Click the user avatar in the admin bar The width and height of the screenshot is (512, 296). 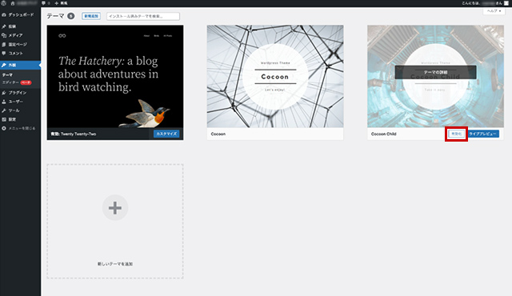click(x=506, y=3)
